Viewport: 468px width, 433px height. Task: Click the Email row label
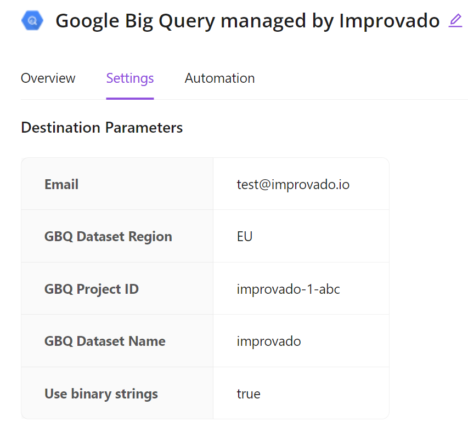click(x=61, y=184)
